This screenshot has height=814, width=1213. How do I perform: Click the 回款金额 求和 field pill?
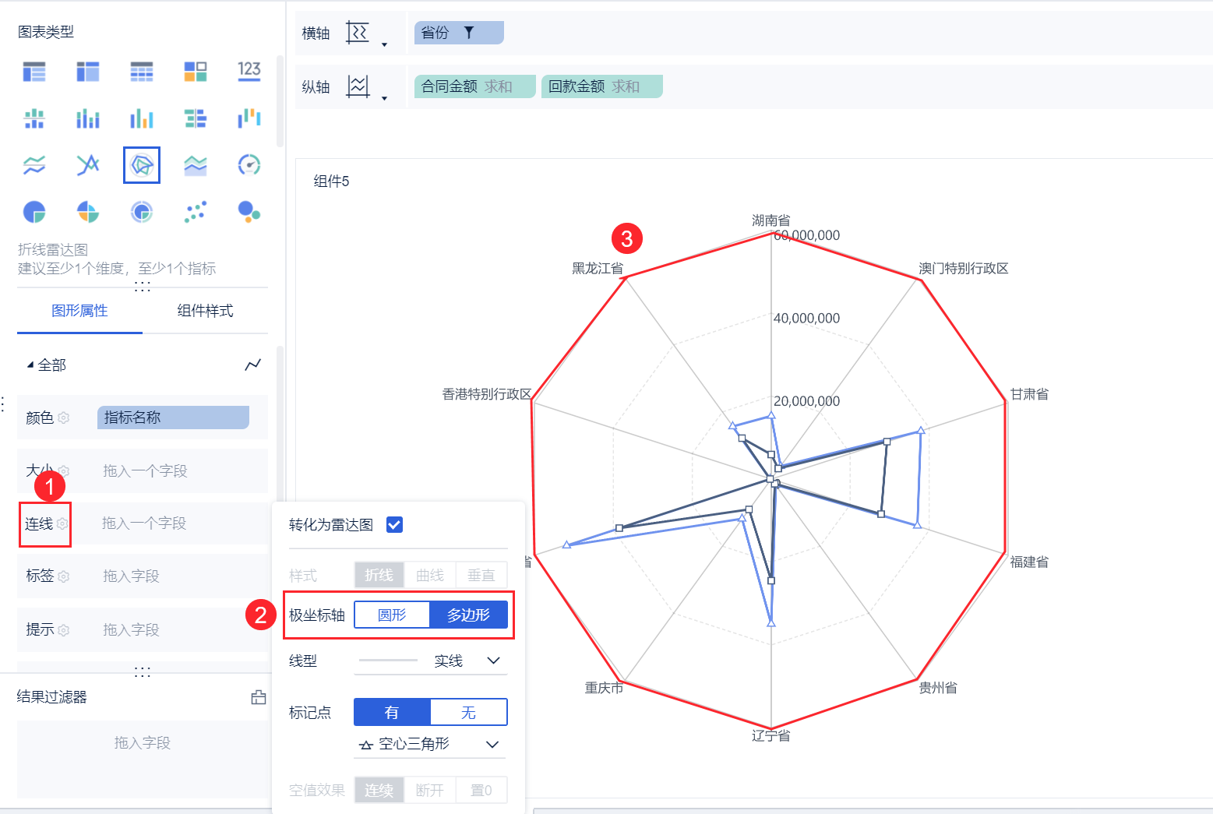click(601, 86)
